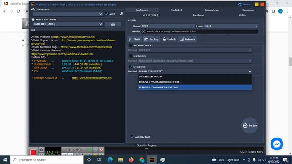Open the Chrome three-dot menu

click(287, 11)
